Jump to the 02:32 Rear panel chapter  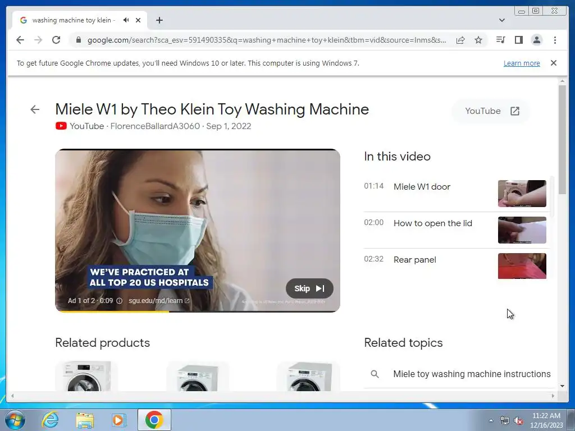tap(455, 266)
